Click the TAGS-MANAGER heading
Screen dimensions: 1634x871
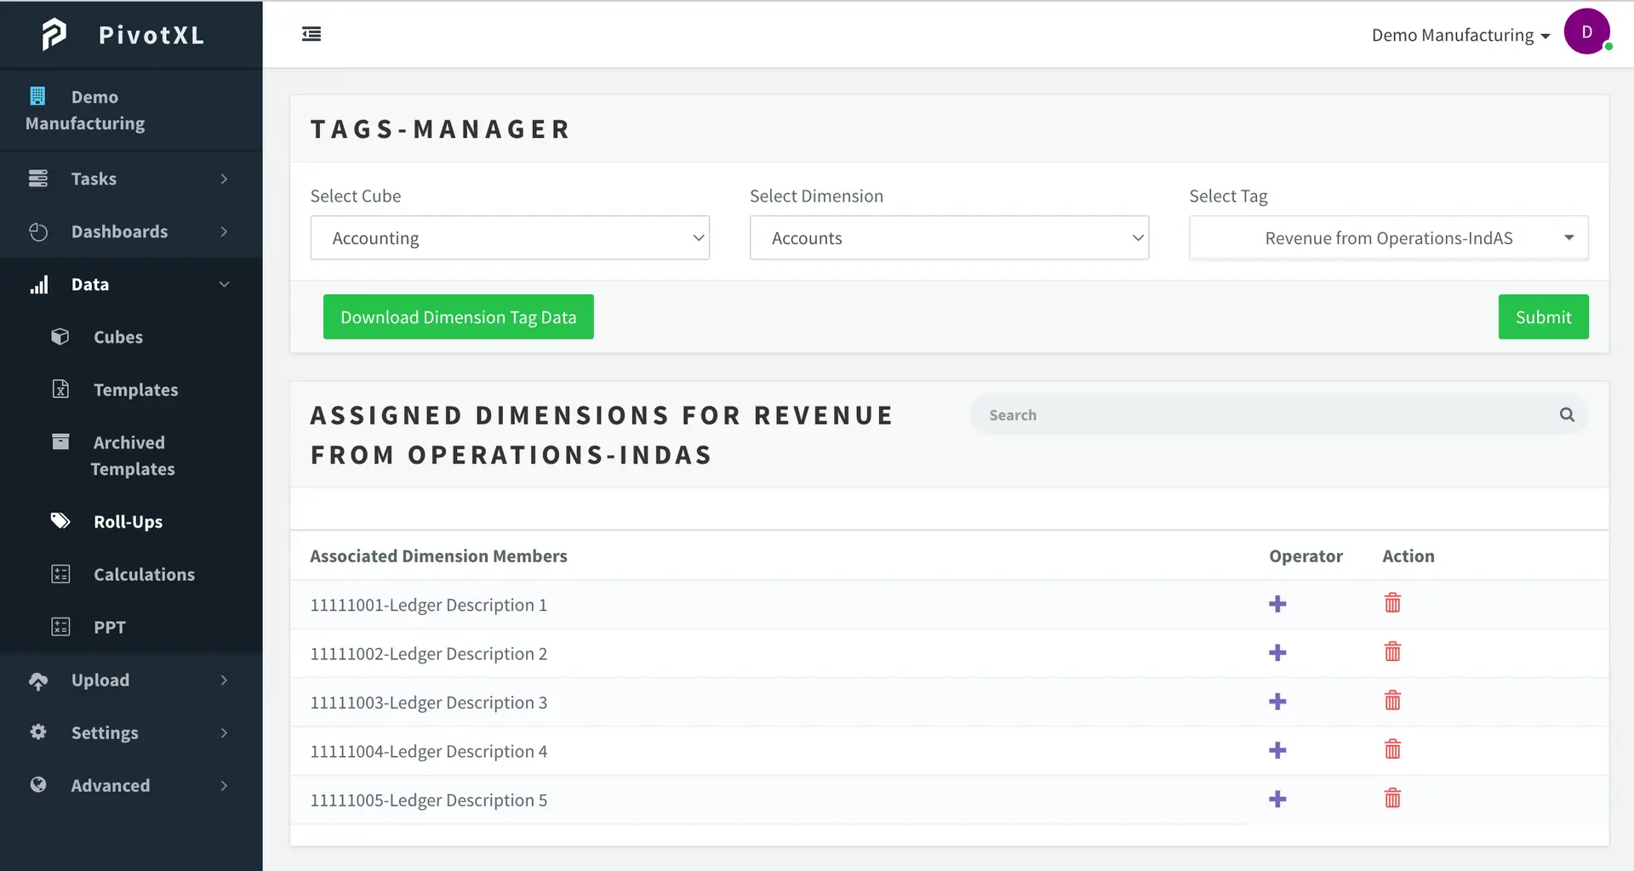coord(440,129)
